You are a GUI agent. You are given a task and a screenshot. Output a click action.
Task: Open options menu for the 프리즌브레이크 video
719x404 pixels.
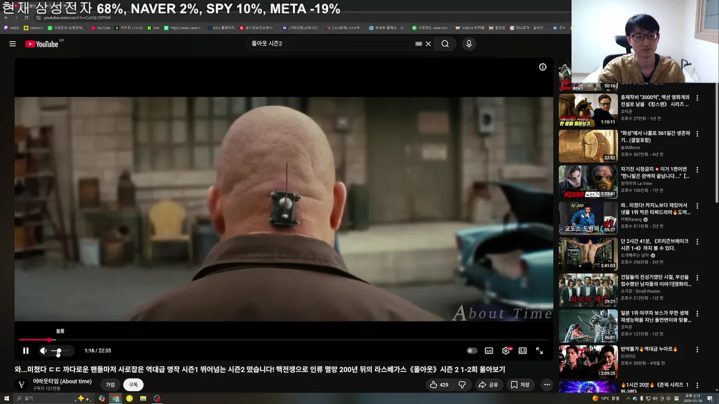697,241
